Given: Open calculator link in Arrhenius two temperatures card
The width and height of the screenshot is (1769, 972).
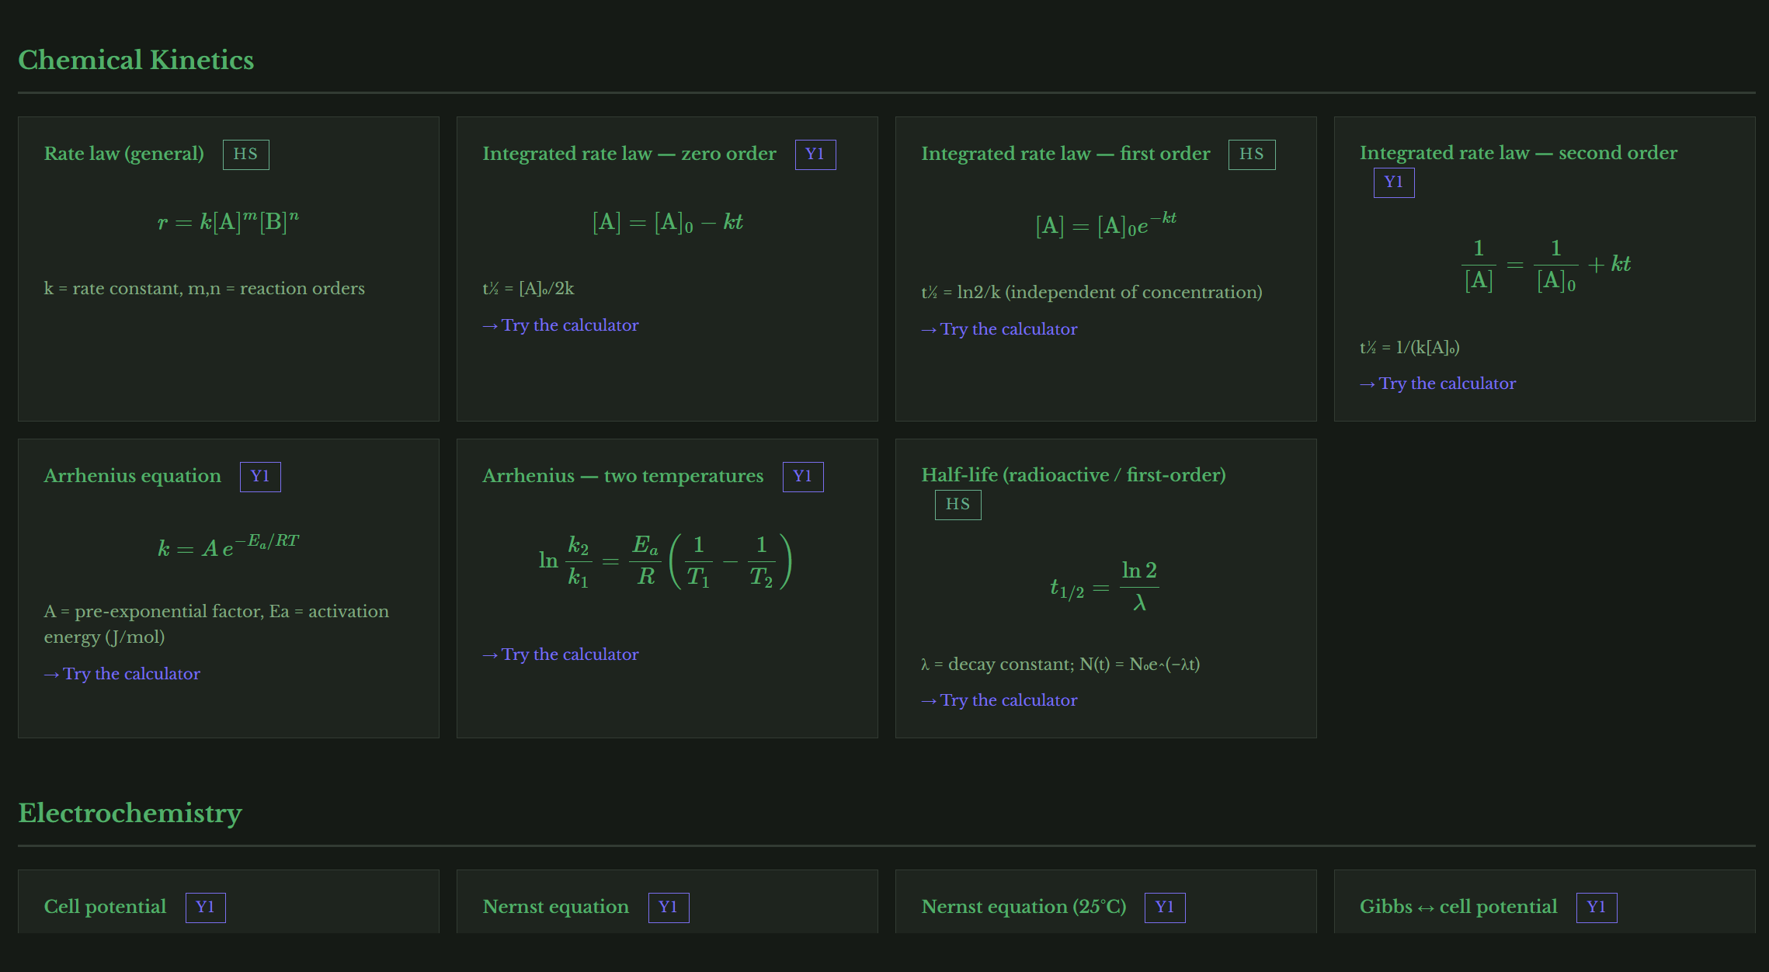Looking at the screenshot, I should pos(561,654).
